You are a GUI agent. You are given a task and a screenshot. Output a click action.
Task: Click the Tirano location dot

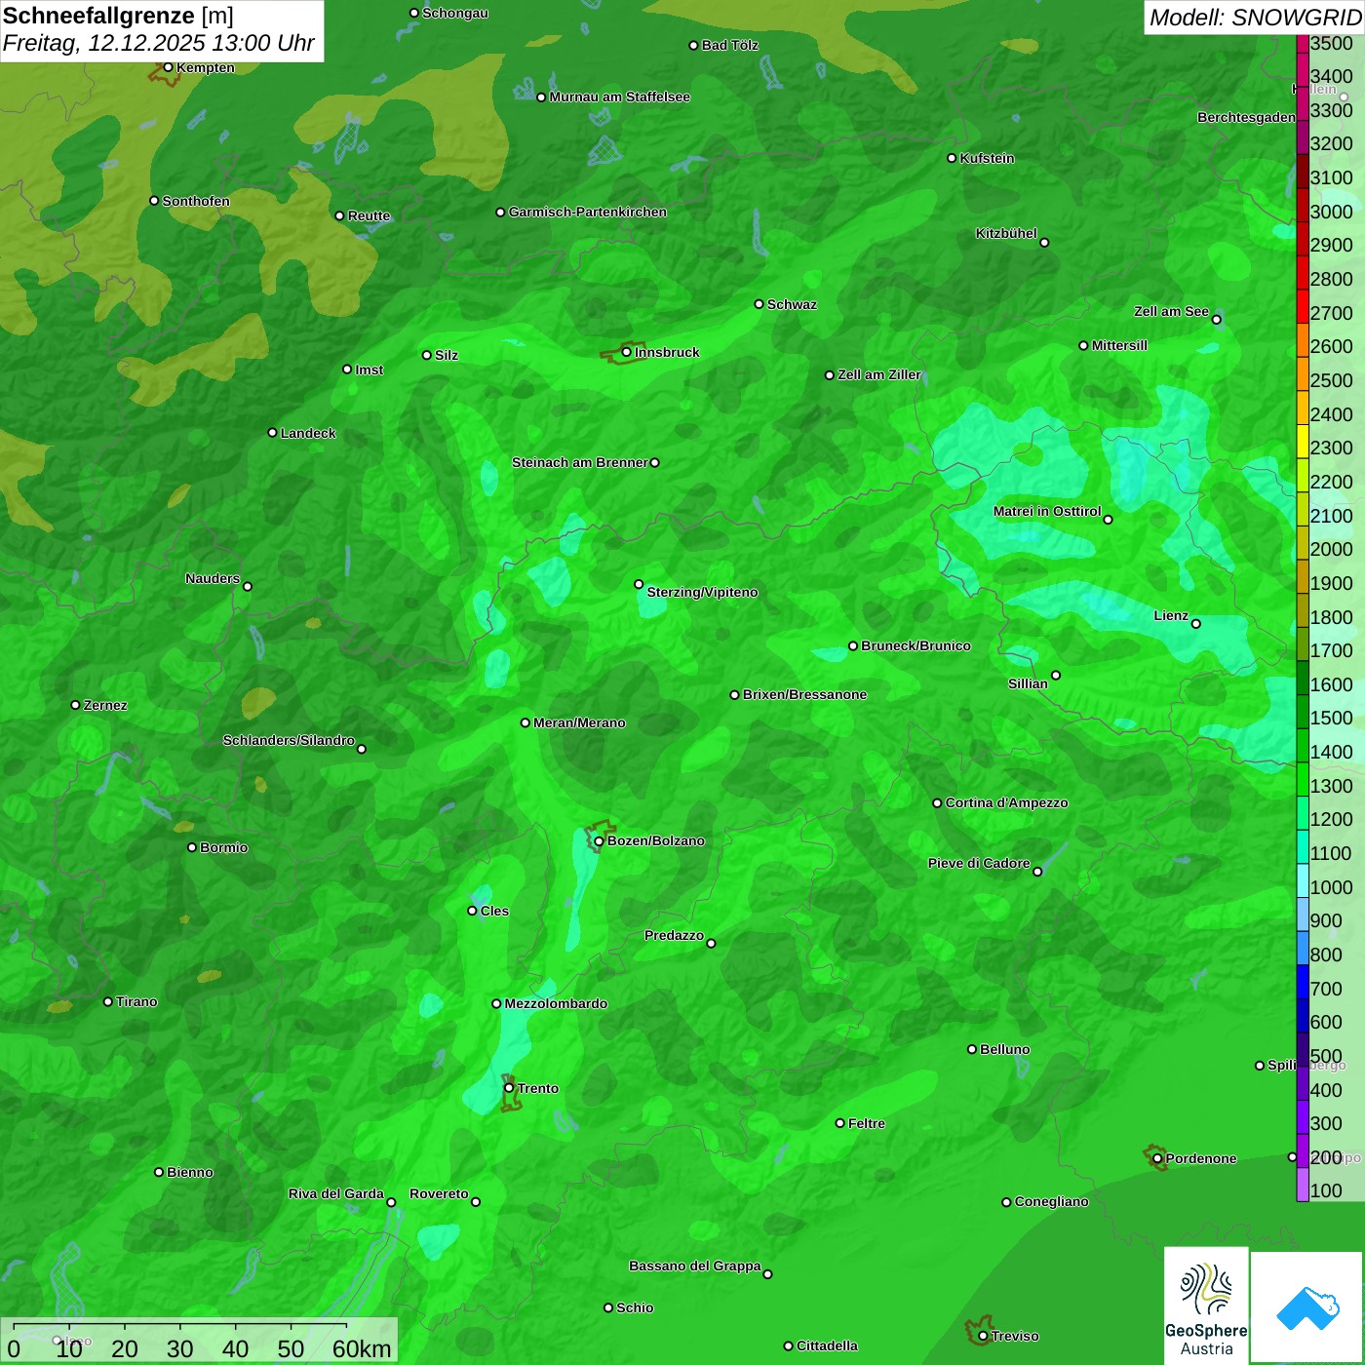(x=108, y=1001)
